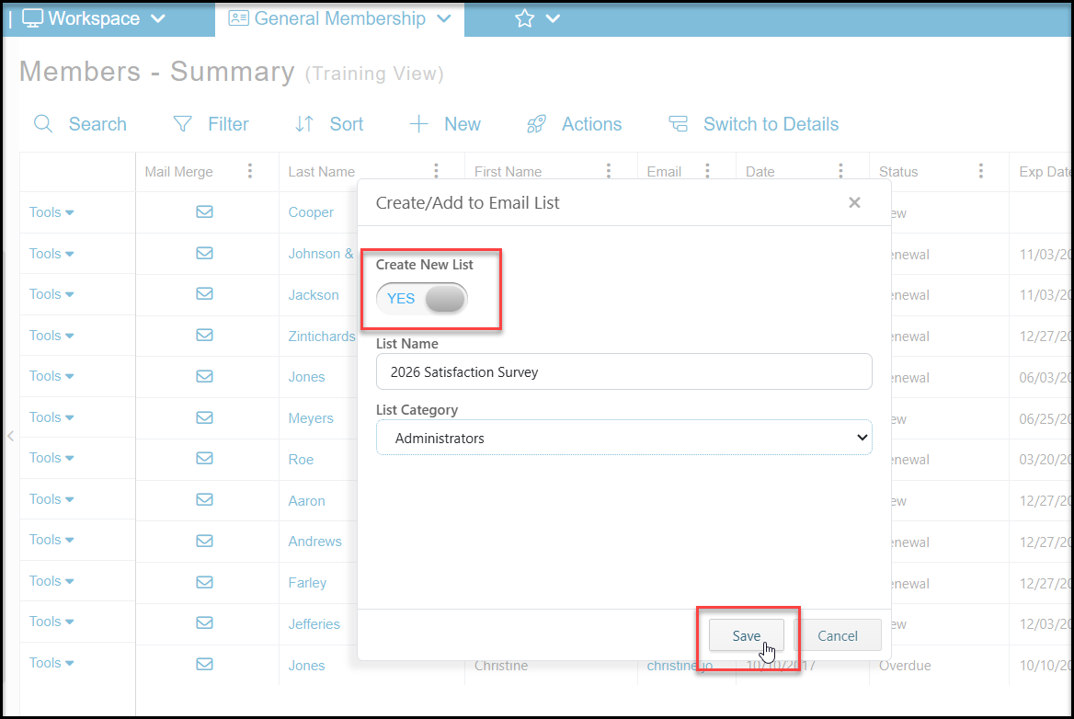Open the General Membership tab
The height and width of the screenshot is (719, 1074).
[x=339, y=18]
